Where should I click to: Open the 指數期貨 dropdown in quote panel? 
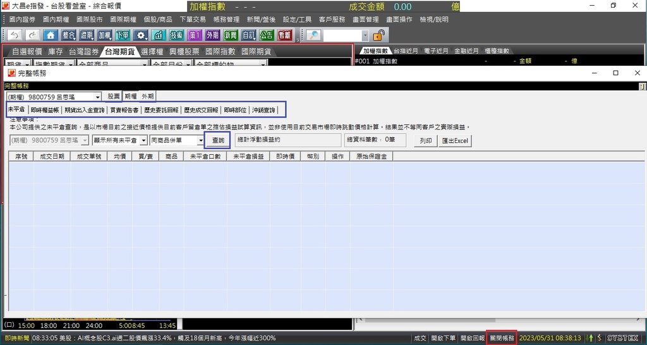pyautogui.click(x=71, y=64)
